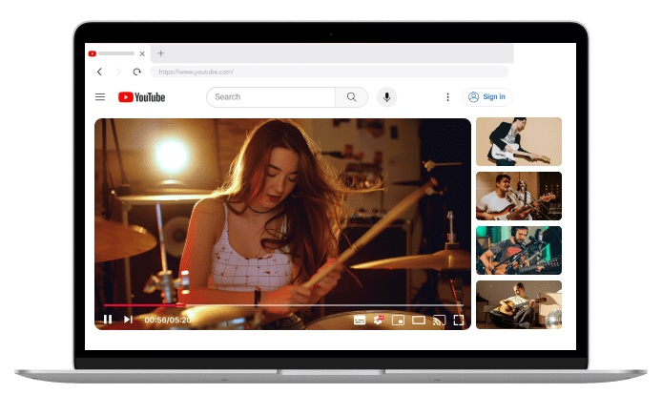The image size is (662, 394).
Task: Enter full screen mode
Action: [x=459, y=320]
